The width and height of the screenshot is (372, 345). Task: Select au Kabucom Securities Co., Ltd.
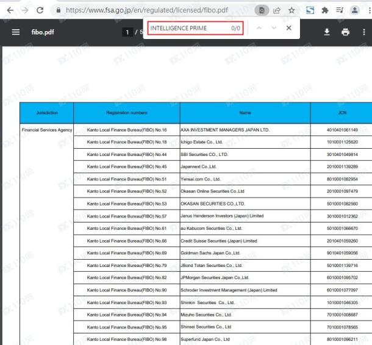pyautogui.click(x=212, y=229)
